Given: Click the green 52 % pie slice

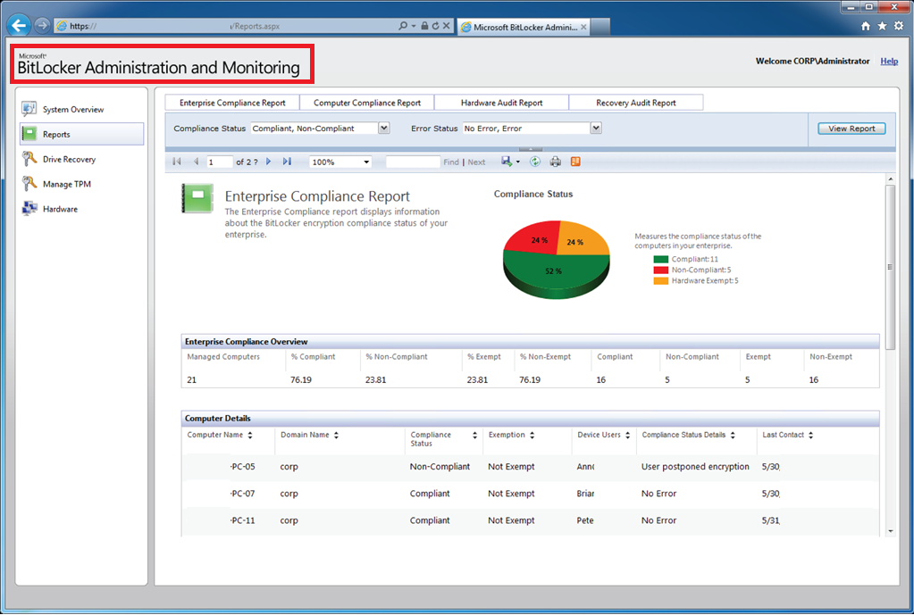Looking at the screenshot, I should click(554, 270).
